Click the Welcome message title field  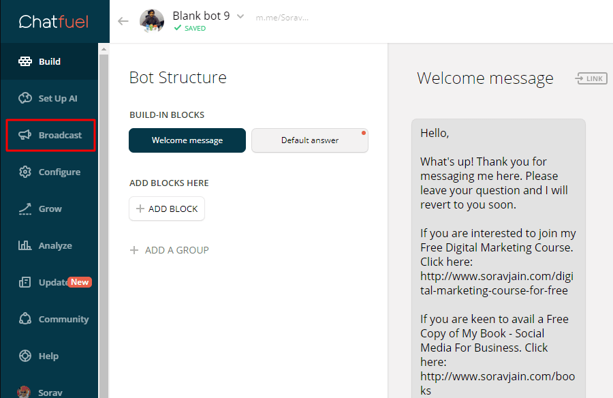coord(485,78)
